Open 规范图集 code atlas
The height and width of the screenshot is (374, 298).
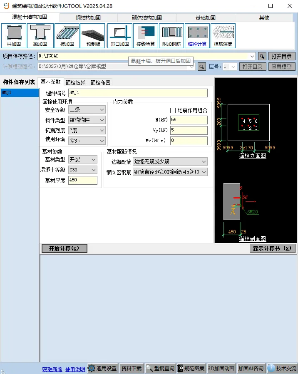[191, 368]
